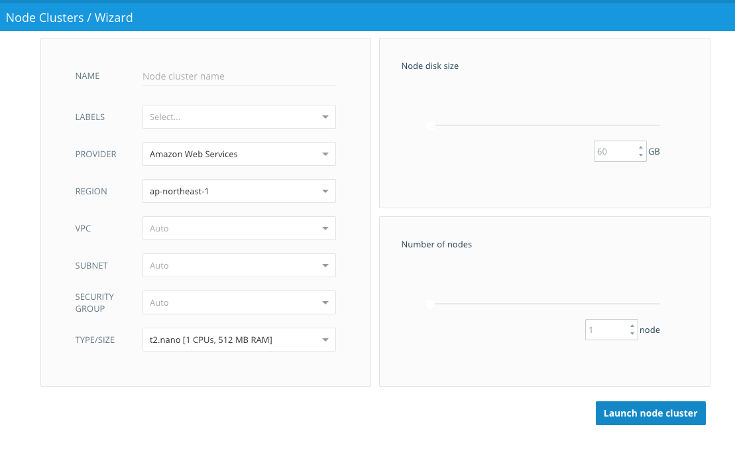The height and width of the screenshot is (455, 735).
Task: Click the Number of nodes slider handle
Action: (430, 304)
